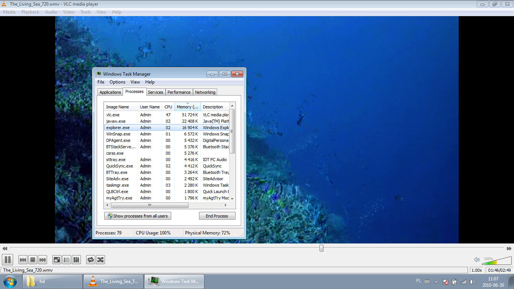Open the Windows Start button

point(9,281)
